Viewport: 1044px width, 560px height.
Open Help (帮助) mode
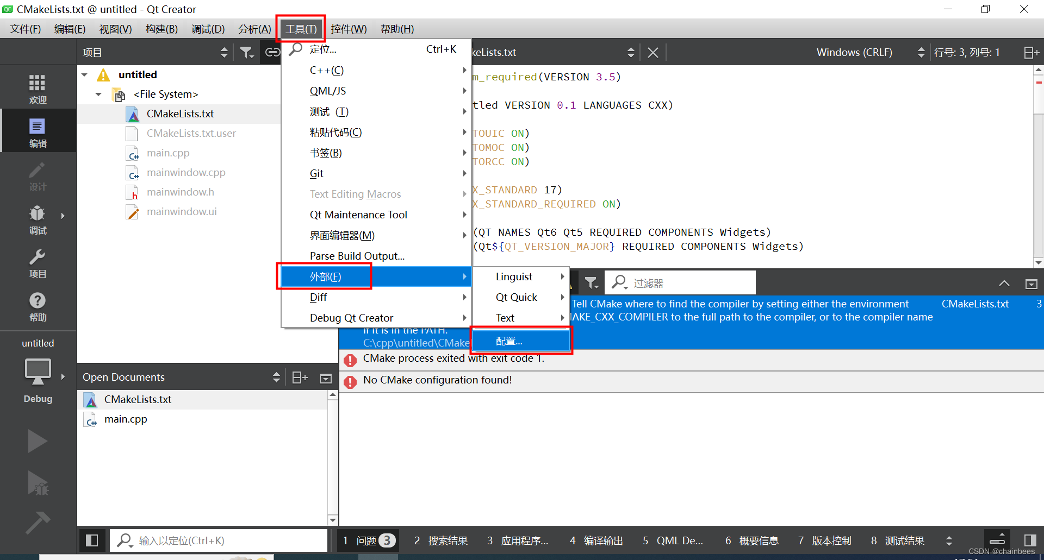point(38,306)
